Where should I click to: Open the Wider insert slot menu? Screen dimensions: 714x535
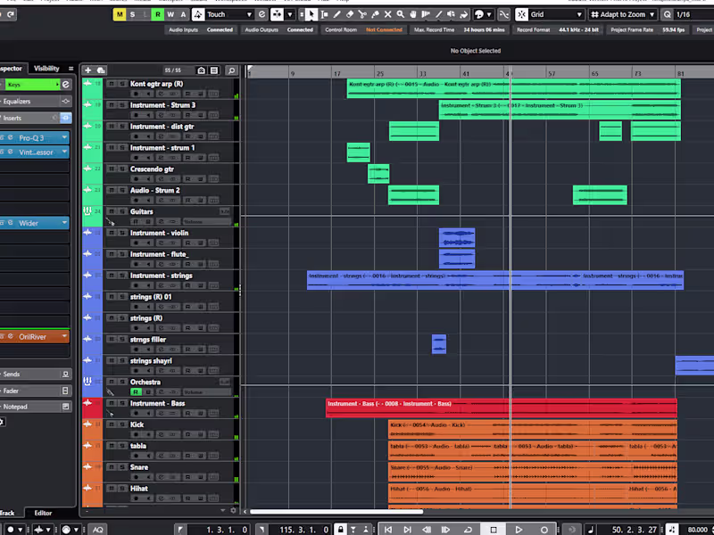click(x=64, y=223)
